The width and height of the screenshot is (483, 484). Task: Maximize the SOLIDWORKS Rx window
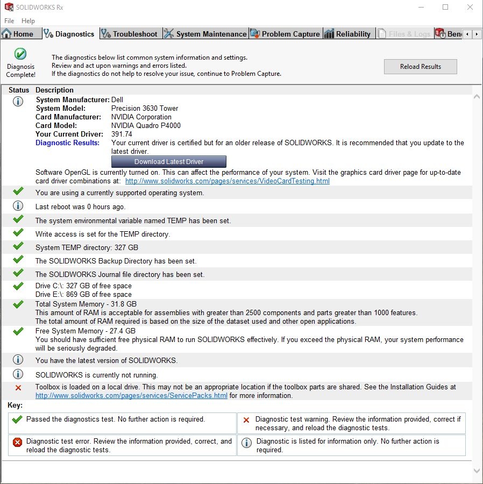[445, 7]
